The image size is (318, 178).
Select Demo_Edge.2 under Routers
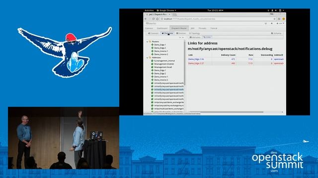coord(160,48)
